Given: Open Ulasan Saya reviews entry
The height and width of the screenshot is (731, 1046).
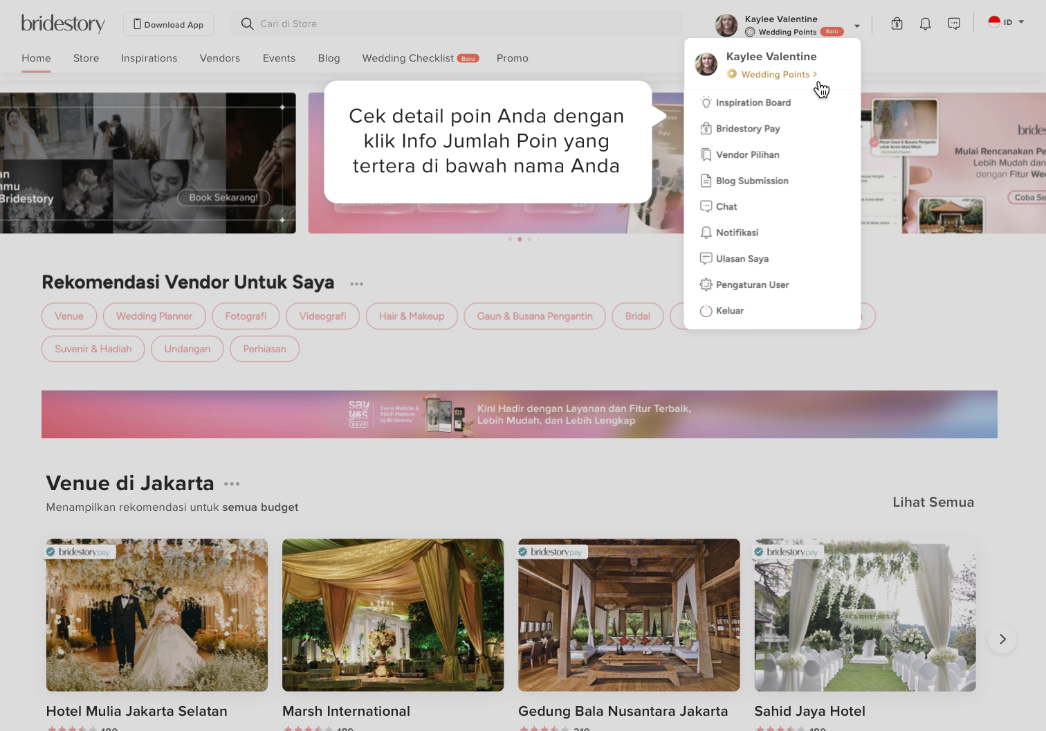Looking at the screenshot, I should coord(742,259).
